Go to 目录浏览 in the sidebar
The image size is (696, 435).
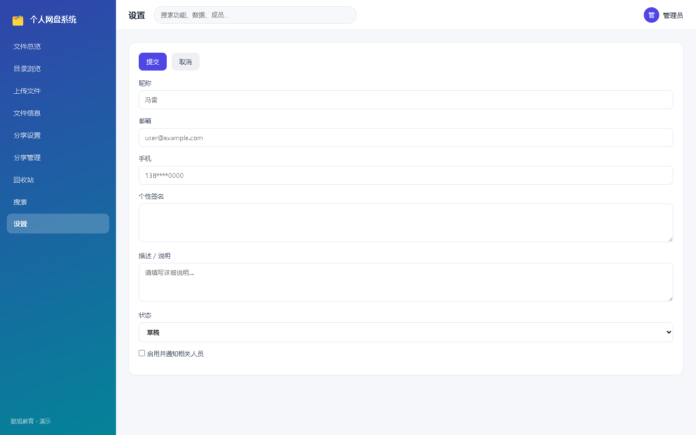pyautogui.click(x=58, y=69)
